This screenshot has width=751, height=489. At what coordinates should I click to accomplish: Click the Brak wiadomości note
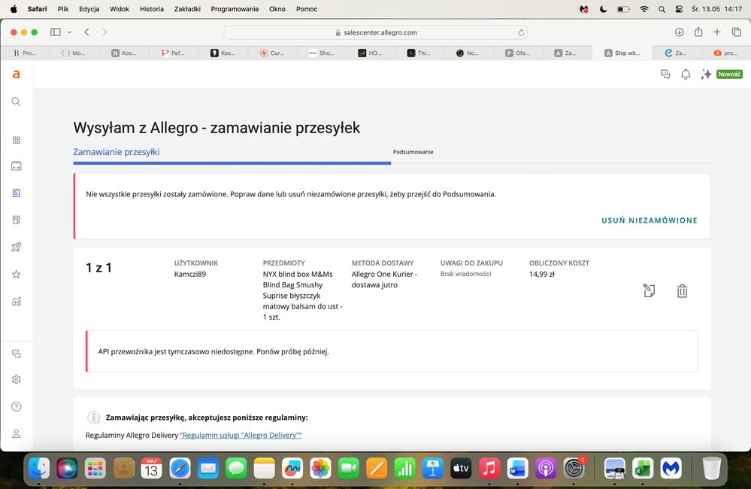pos(465,274)
